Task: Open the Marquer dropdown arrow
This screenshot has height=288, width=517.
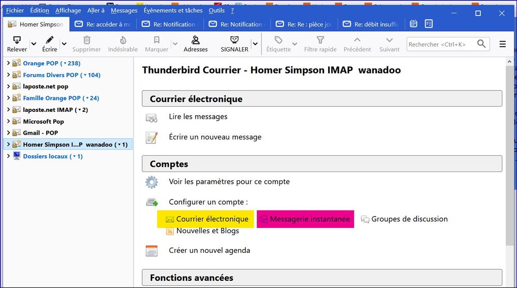Action: (x=175, y=44)
